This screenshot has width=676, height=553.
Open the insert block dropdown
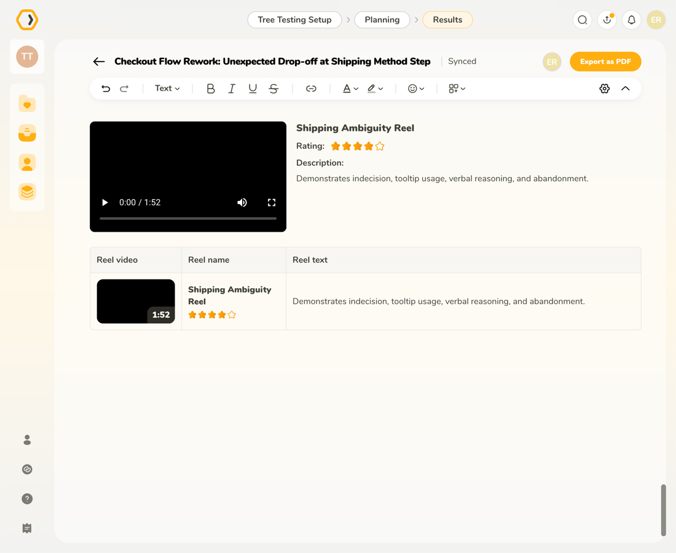[x=457, y=88]
